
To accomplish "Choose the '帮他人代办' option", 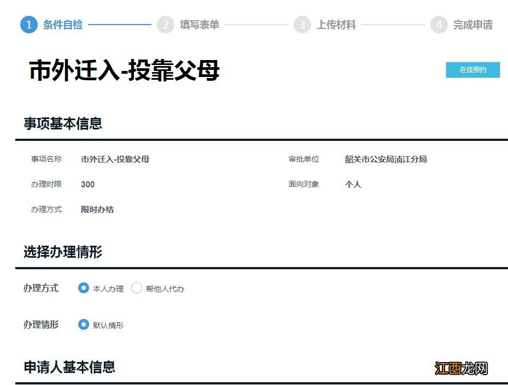I will pyautogui.click(x=137, y=288).
